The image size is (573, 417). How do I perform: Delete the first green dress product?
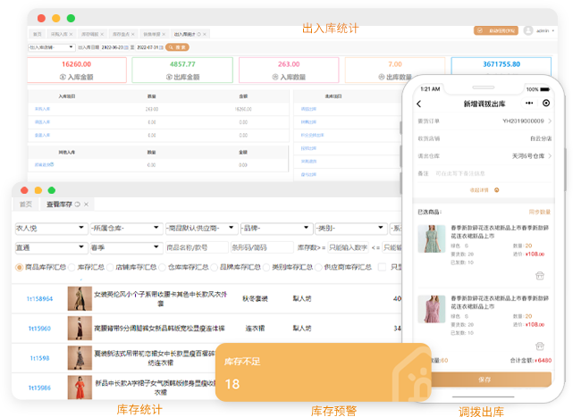coord(539,277)
